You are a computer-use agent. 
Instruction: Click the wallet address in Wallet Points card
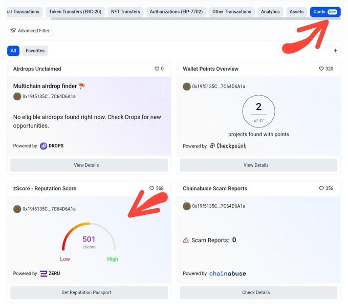pyautogui.click(x=219, y=86)
